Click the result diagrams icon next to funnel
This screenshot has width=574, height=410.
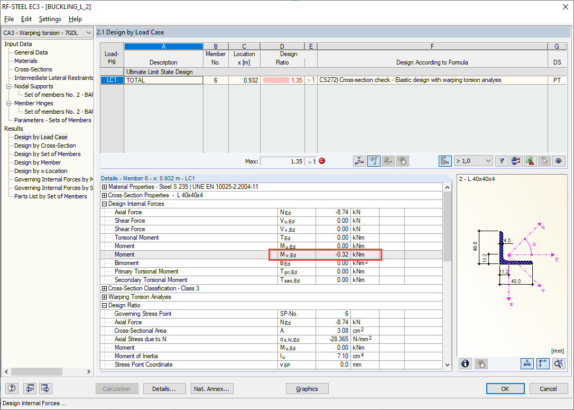[516, 161]
